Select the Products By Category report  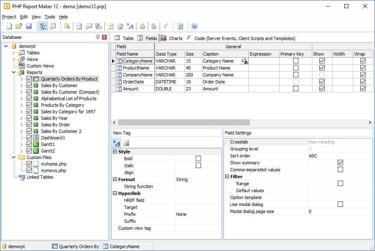pyautogui.click(x=62, y=105)
